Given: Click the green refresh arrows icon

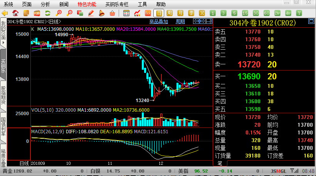Looking at the screenshot, I should coord(47,13).
